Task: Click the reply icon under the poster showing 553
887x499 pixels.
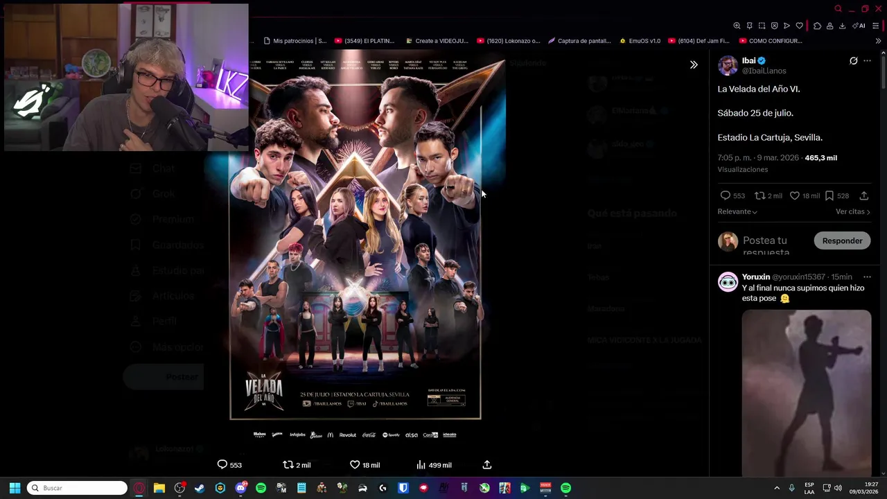Action: [229, 465]
